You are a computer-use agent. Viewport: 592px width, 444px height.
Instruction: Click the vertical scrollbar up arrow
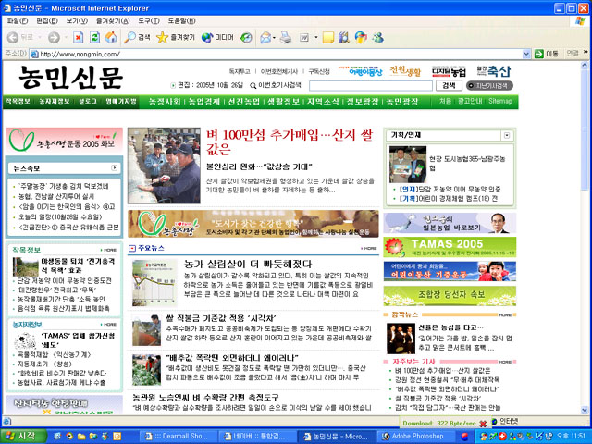pos(585,65)
